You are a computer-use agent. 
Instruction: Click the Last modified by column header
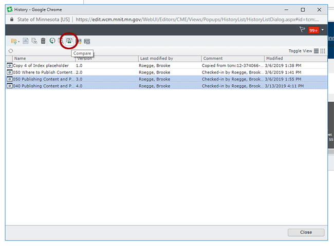click(169, 59)
